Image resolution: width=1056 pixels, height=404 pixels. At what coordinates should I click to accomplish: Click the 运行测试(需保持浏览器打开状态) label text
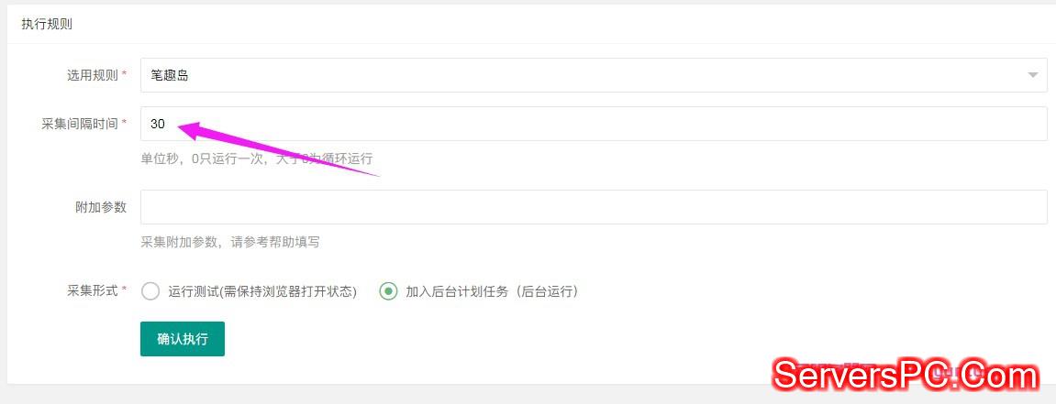[x=262, y=291]
